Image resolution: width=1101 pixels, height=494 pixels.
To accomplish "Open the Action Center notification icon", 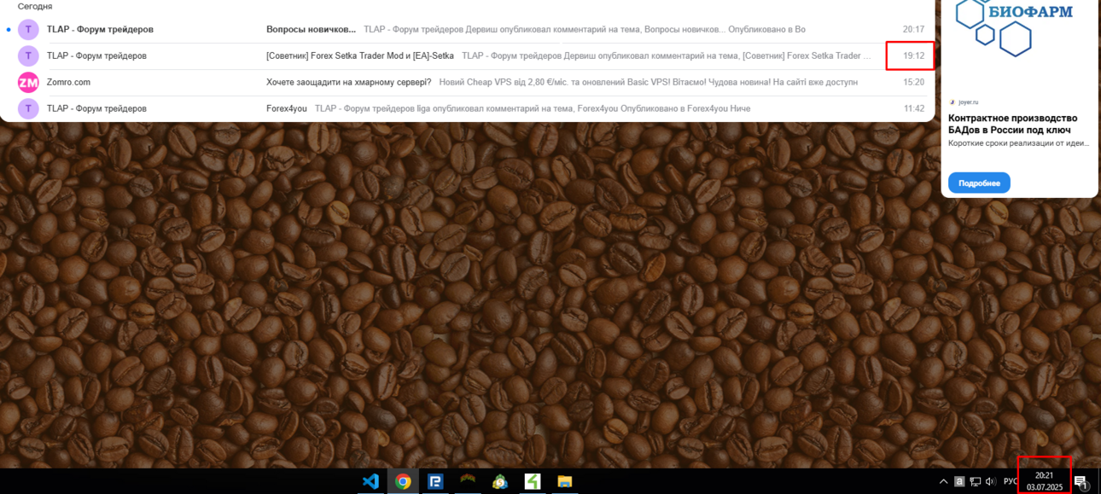I will [1081, 482].
